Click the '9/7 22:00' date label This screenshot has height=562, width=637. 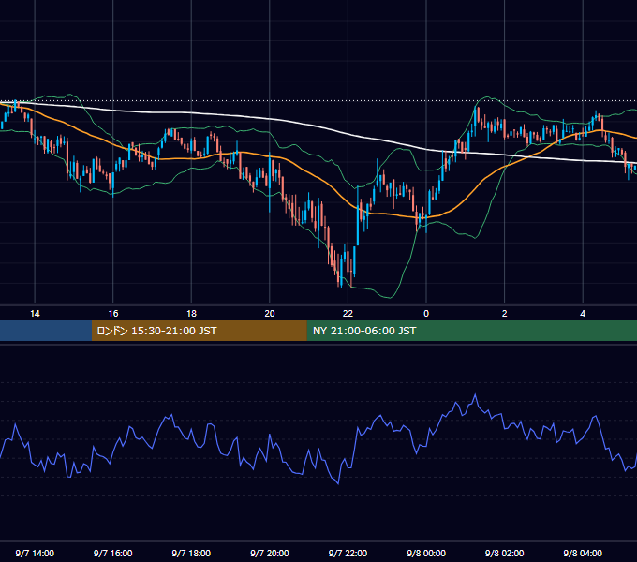(348, 553)
